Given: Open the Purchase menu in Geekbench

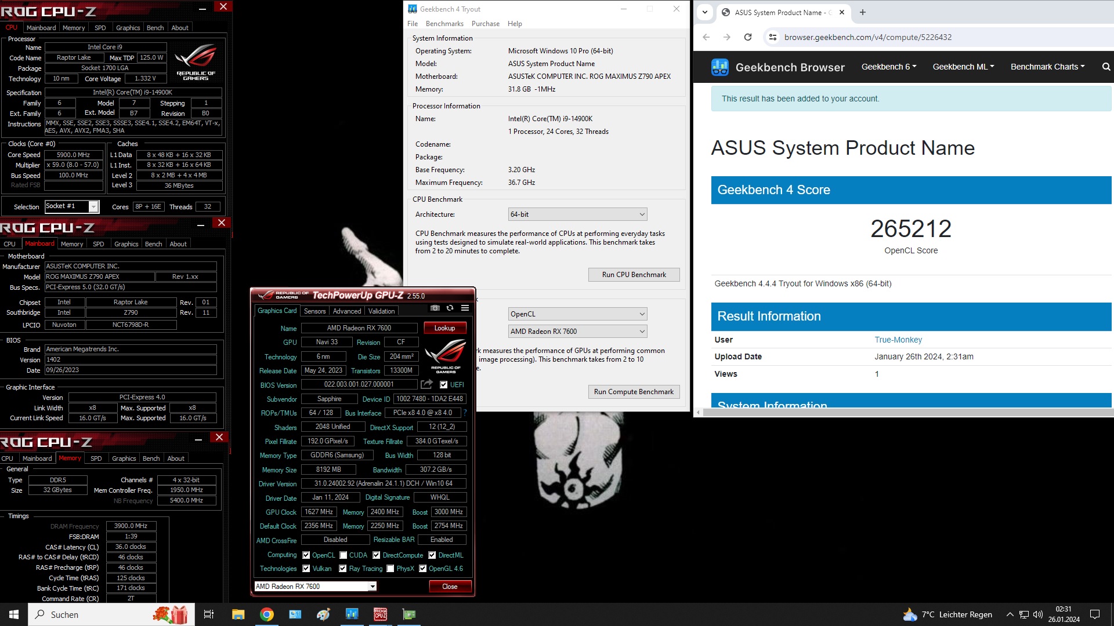Looking at the screenshot, I should (x=486, y=24).
